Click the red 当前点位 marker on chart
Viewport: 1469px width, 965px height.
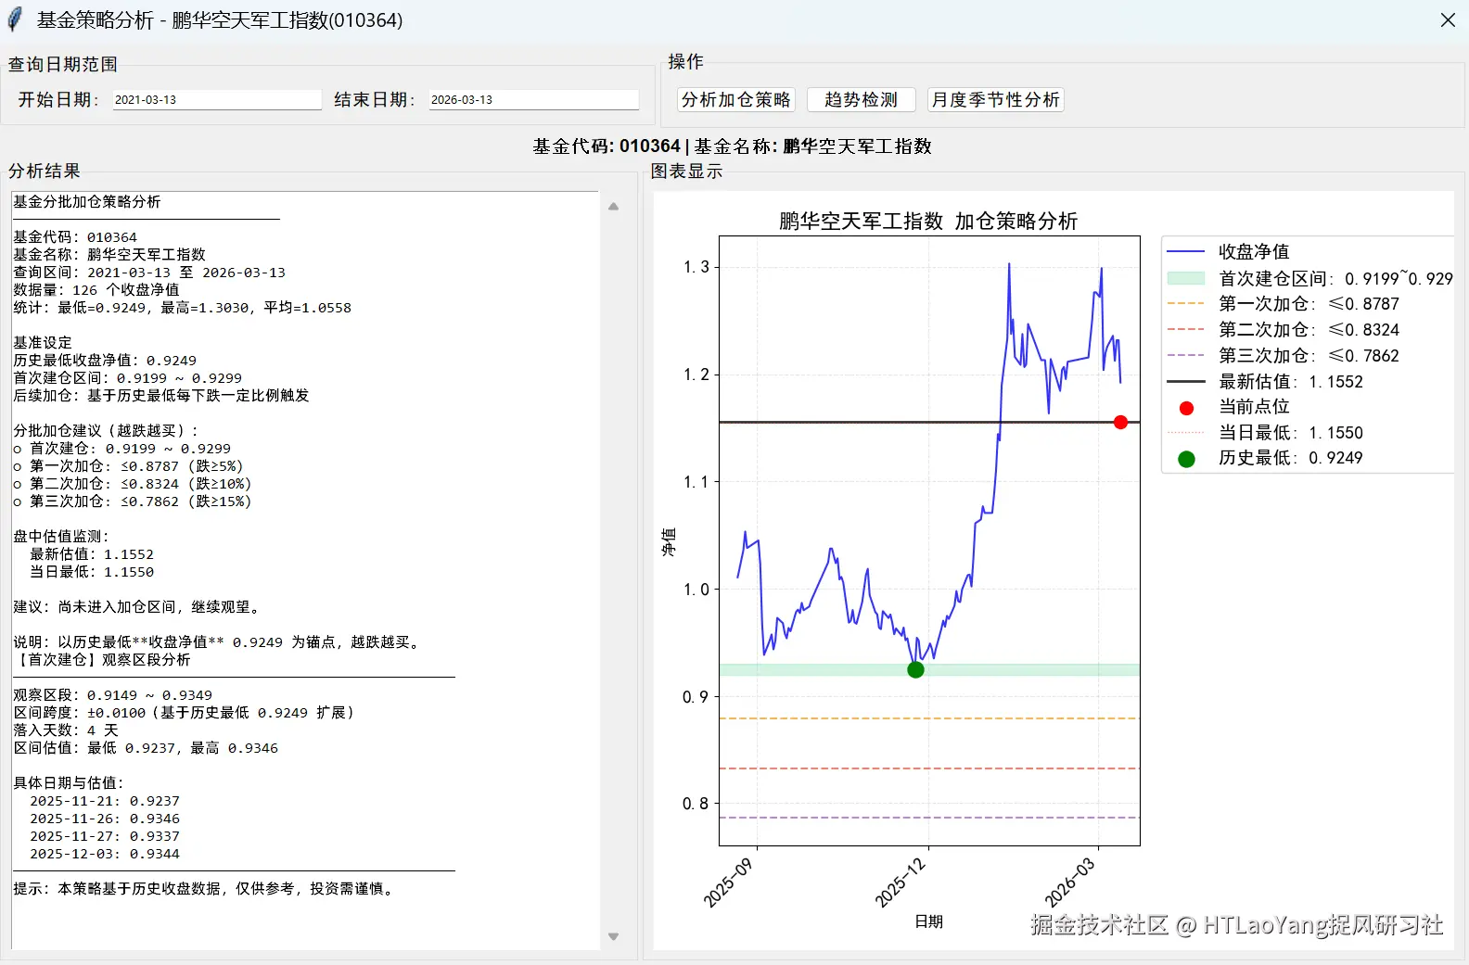(x=1120, y=422)
